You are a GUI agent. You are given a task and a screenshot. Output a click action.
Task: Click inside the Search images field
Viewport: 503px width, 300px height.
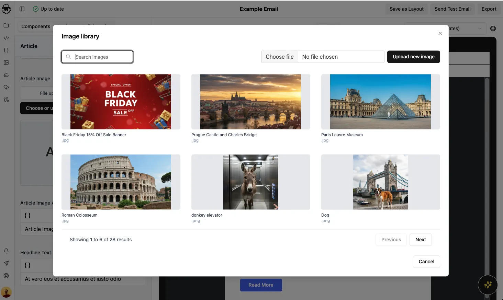click(97, 57)
